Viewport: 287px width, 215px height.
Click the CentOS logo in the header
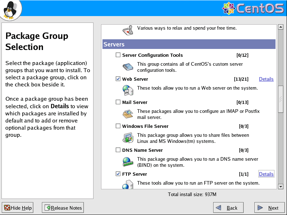(253, 8)
